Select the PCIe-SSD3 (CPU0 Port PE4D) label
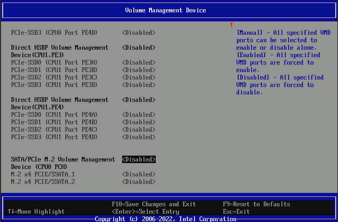The width and height of the screenshot is (338, 222). (x=54, y=33)
